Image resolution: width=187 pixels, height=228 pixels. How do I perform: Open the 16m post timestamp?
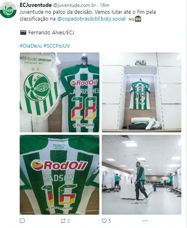tap(105, 5)
